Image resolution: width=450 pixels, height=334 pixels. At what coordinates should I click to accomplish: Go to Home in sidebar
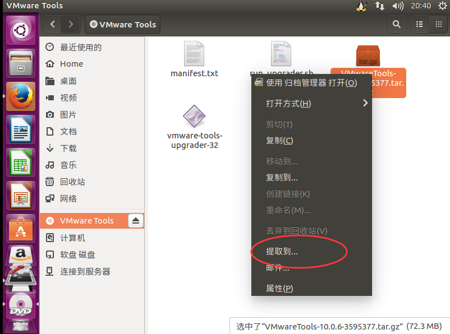click(x=92, y=64)
